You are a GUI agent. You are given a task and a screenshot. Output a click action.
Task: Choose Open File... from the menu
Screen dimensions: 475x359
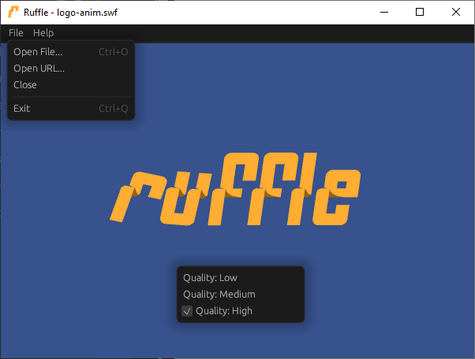pyautogui.click(x=38, y=52)
